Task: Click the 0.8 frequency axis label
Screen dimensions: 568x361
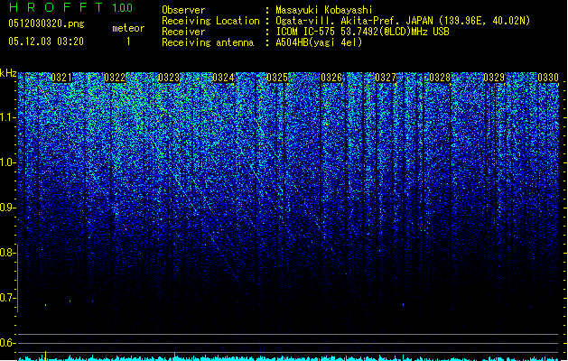Action: 7,253
